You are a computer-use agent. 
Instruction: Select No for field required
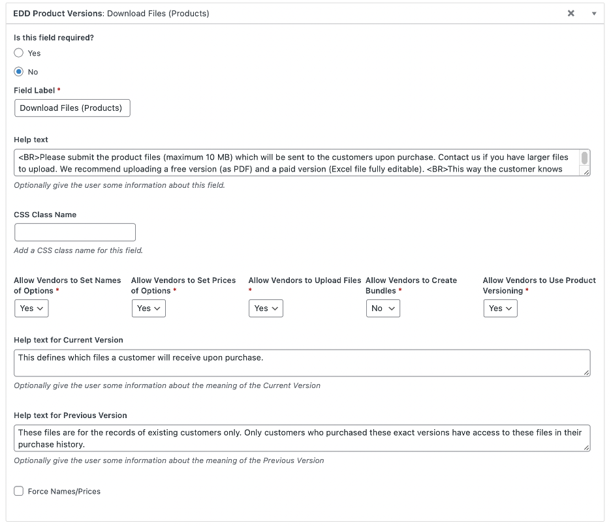[x=19, y=72]
